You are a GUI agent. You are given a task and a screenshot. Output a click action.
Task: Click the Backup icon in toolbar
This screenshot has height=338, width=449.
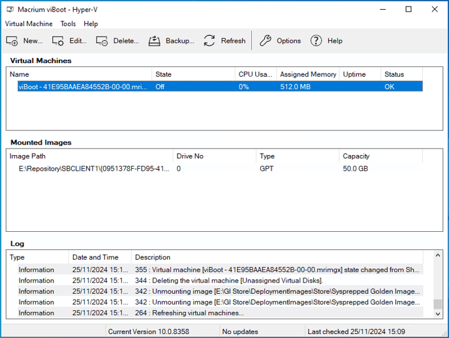154,41
